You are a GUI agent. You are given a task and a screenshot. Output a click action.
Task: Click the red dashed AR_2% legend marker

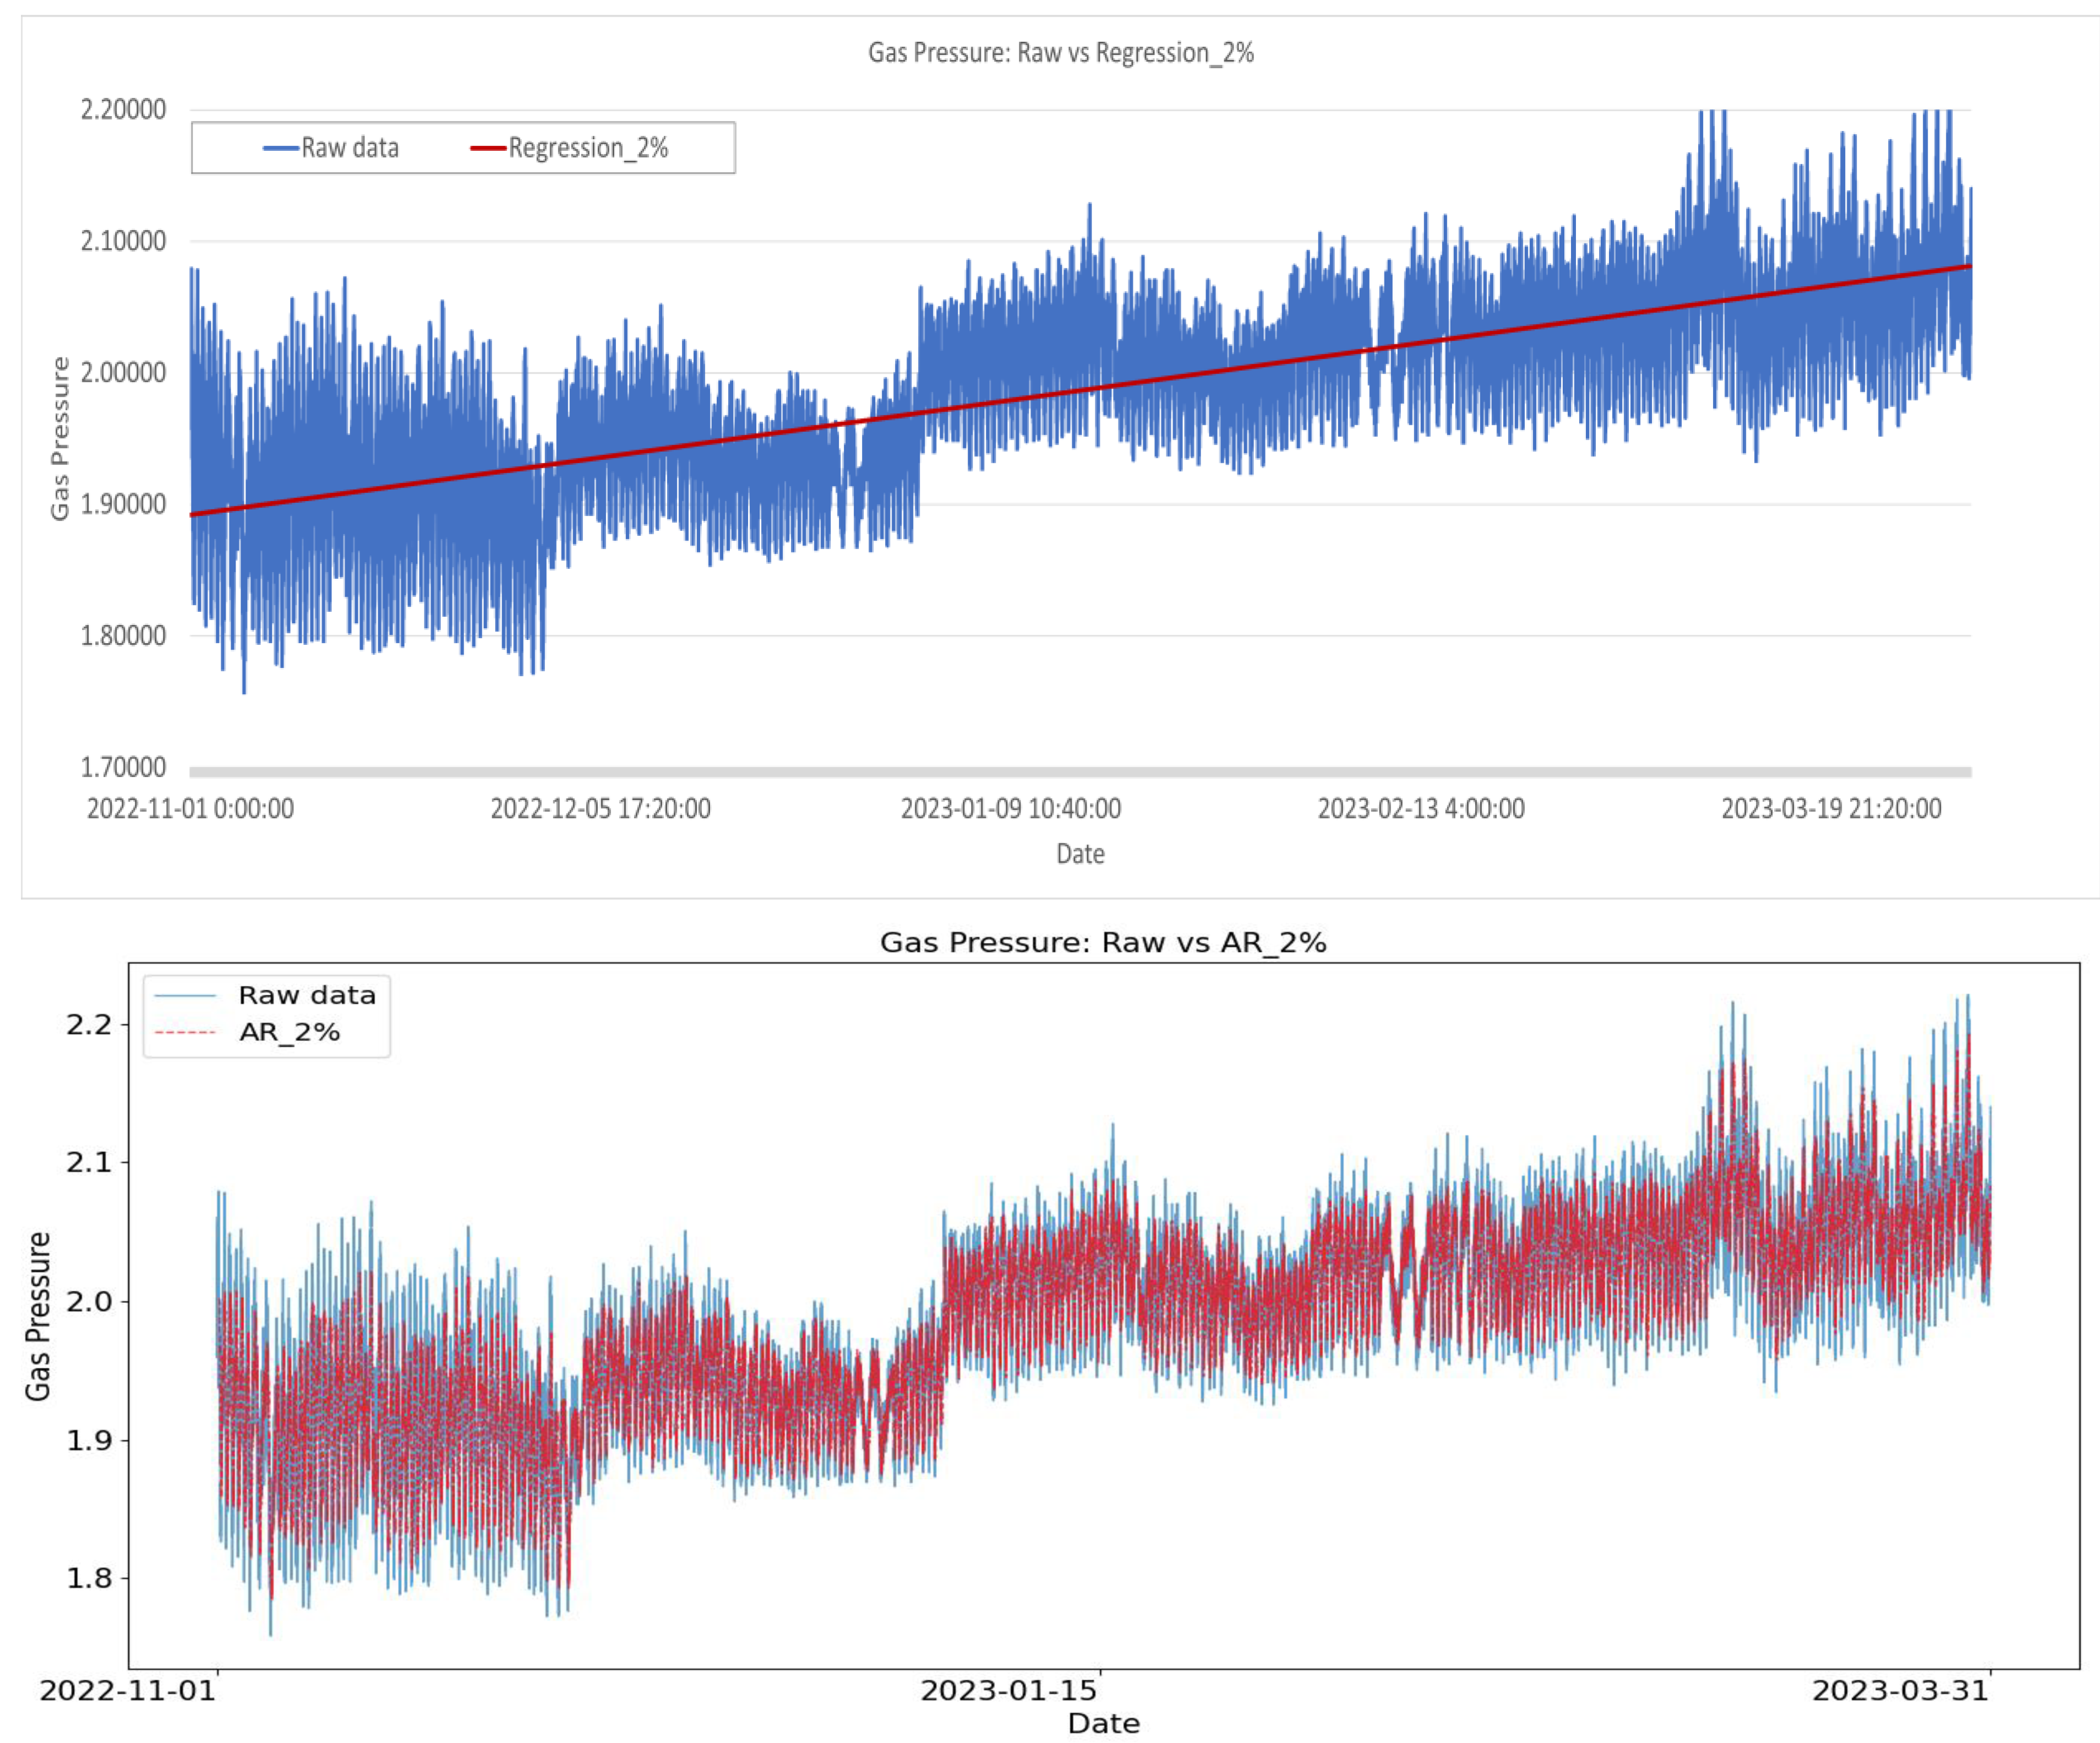[185, 1032]
